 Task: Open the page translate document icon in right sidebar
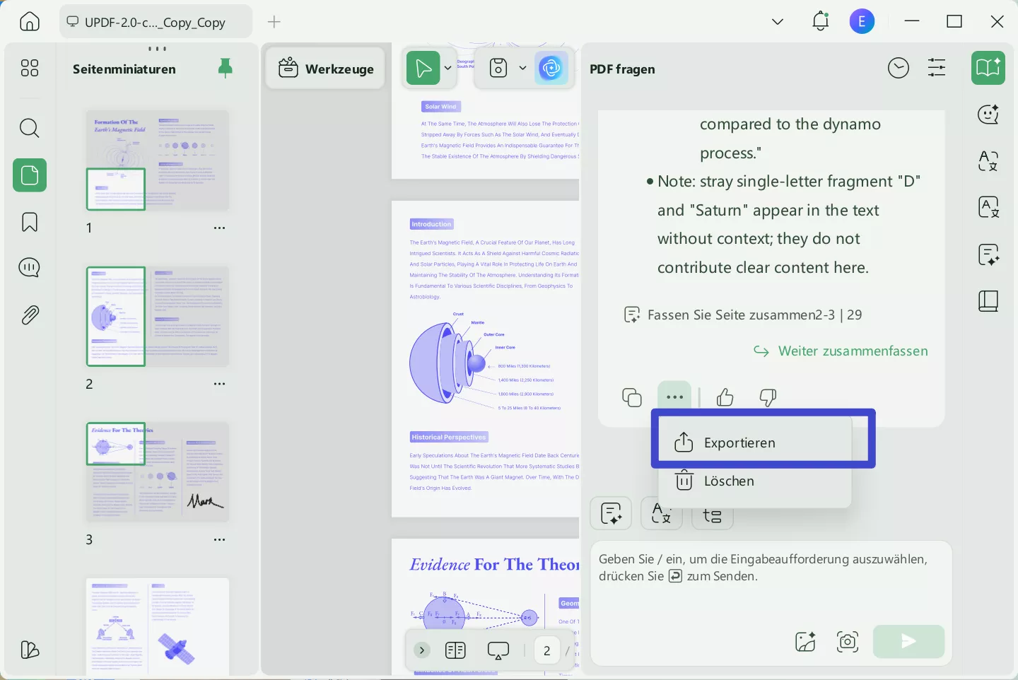(988, 207)
